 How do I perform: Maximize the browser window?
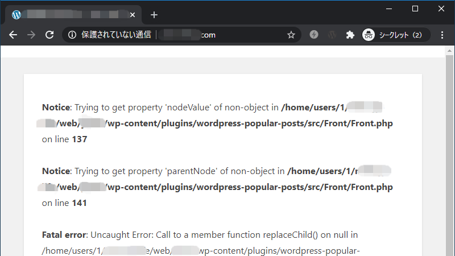pyautogui.click(x=415, y=9)
